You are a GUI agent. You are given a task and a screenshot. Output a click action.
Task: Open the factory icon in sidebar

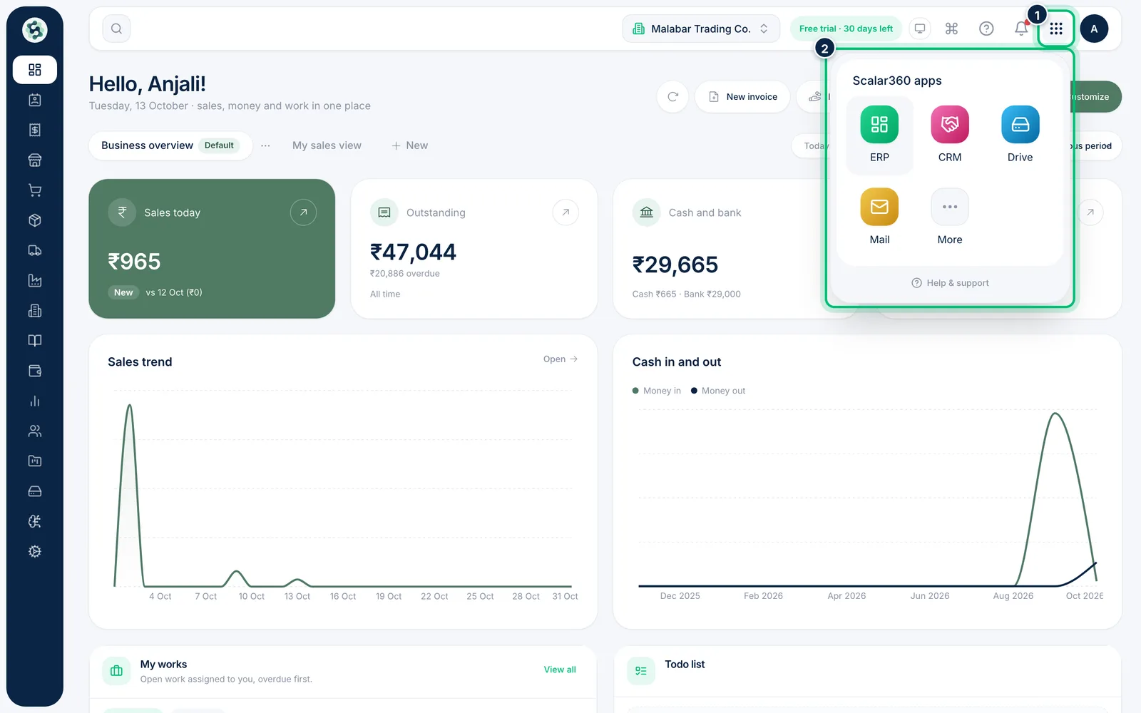click(x=34, y=281)
